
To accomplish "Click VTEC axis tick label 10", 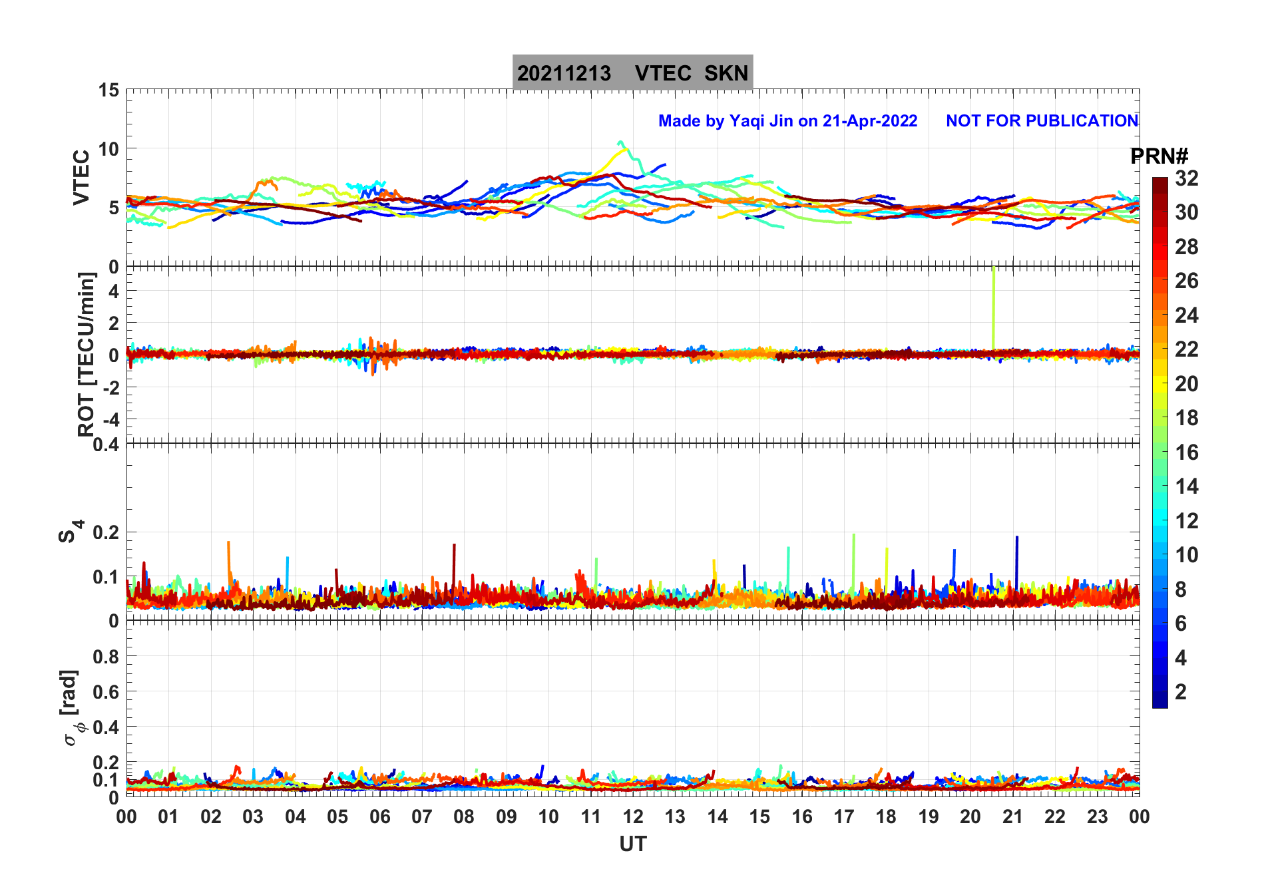I will pos(108,149).
